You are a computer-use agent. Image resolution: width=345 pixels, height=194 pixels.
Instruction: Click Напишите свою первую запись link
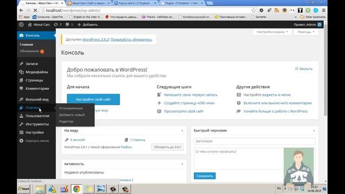point(190,95)
